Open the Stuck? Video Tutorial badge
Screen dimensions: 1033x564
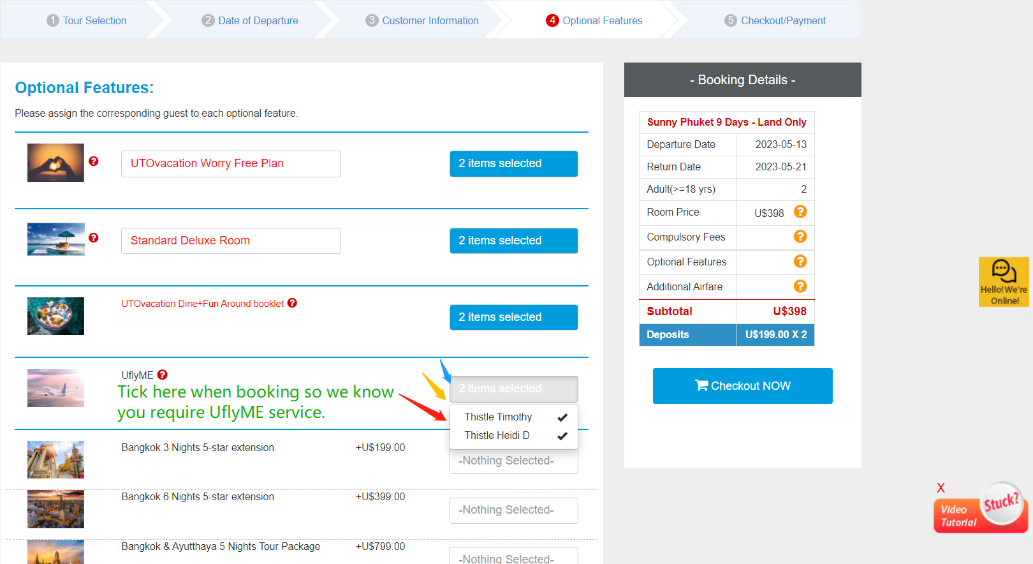pyautogui.click(x=981, y=508)
